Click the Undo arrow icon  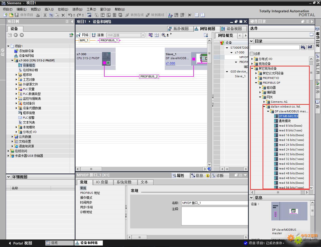pyautogui.click(x=70, y=15)
